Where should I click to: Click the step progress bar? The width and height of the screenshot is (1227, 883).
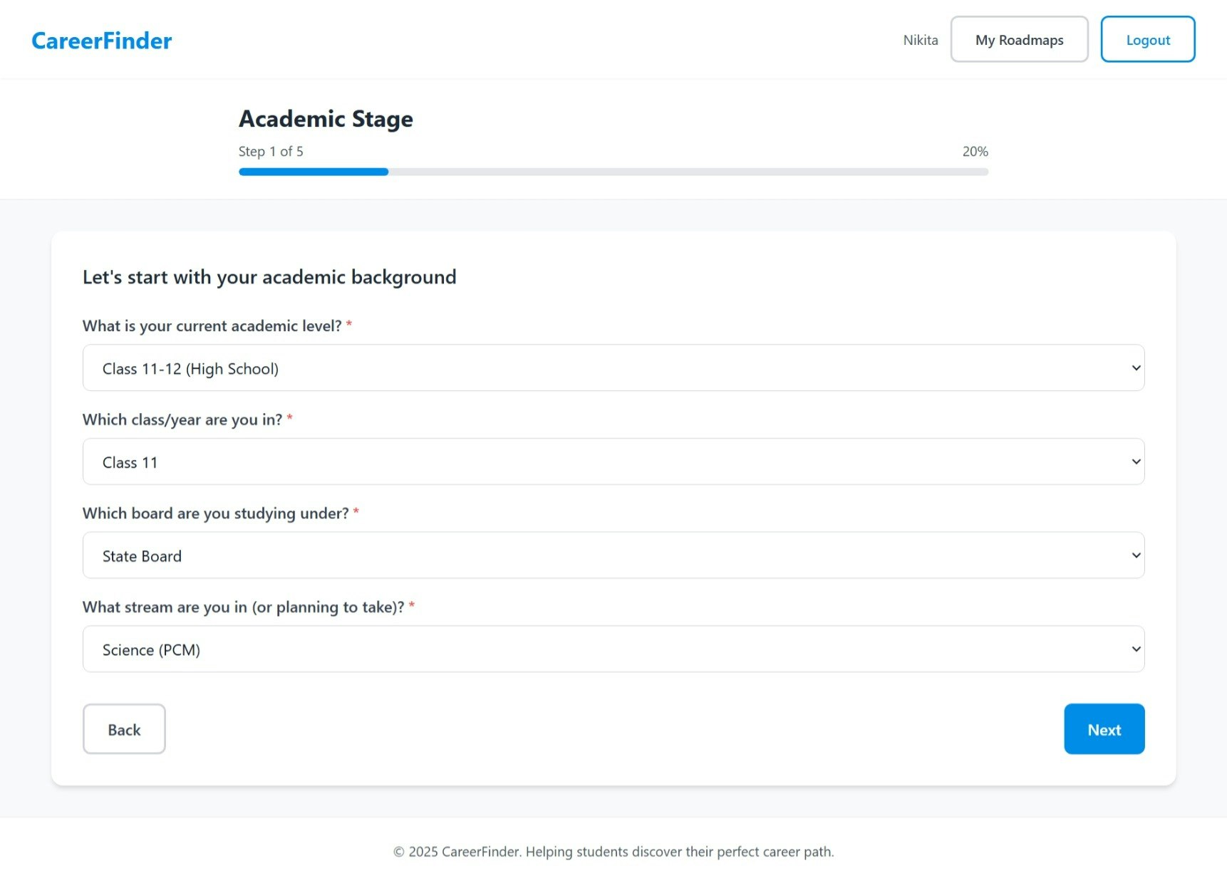(613, 172)
